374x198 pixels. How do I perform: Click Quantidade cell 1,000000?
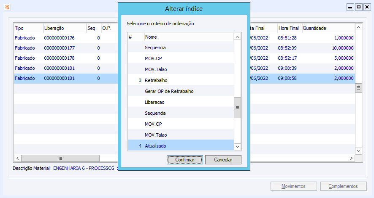point(344,38)
